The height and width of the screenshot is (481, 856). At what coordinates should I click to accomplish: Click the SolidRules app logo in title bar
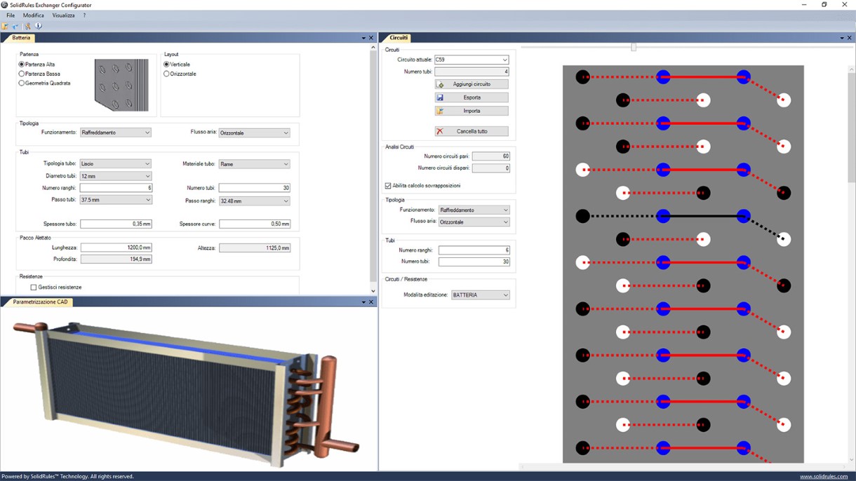coord(5,5)
